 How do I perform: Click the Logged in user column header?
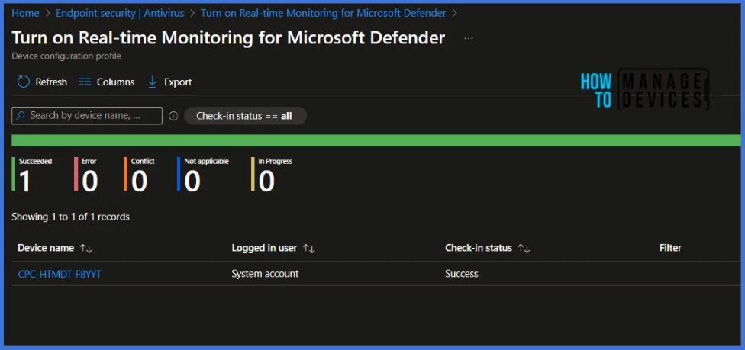click(x=264, y=248)
